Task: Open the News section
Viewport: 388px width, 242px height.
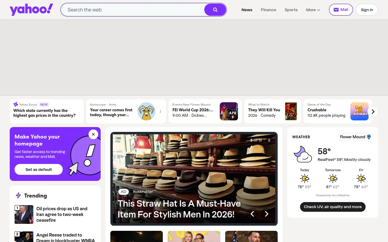Action: (x=247, y=10)
